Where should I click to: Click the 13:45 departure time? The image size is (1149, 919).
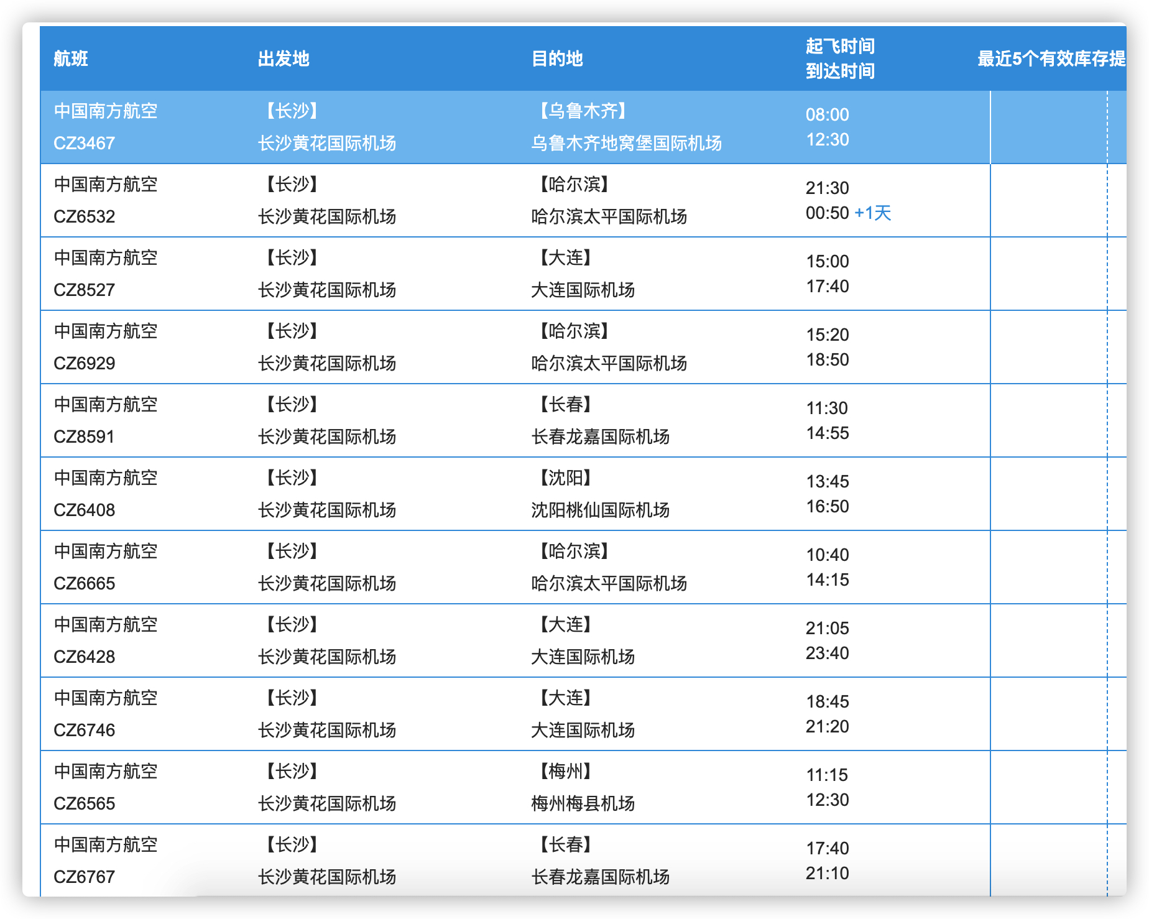(x=828, y=481)
